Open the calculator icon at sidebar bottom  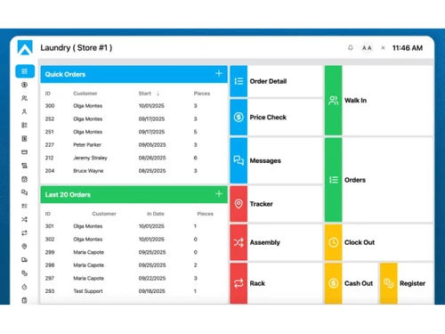[25, 300]
